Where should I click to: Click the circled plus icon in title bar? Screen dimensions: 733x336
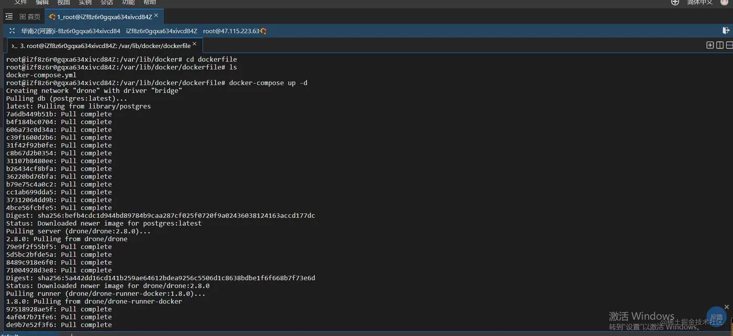pyautogui.click(x=675, y=2)
